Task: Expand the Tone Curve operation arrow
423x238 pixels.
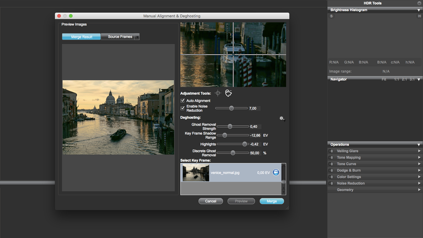Action: 419,164
